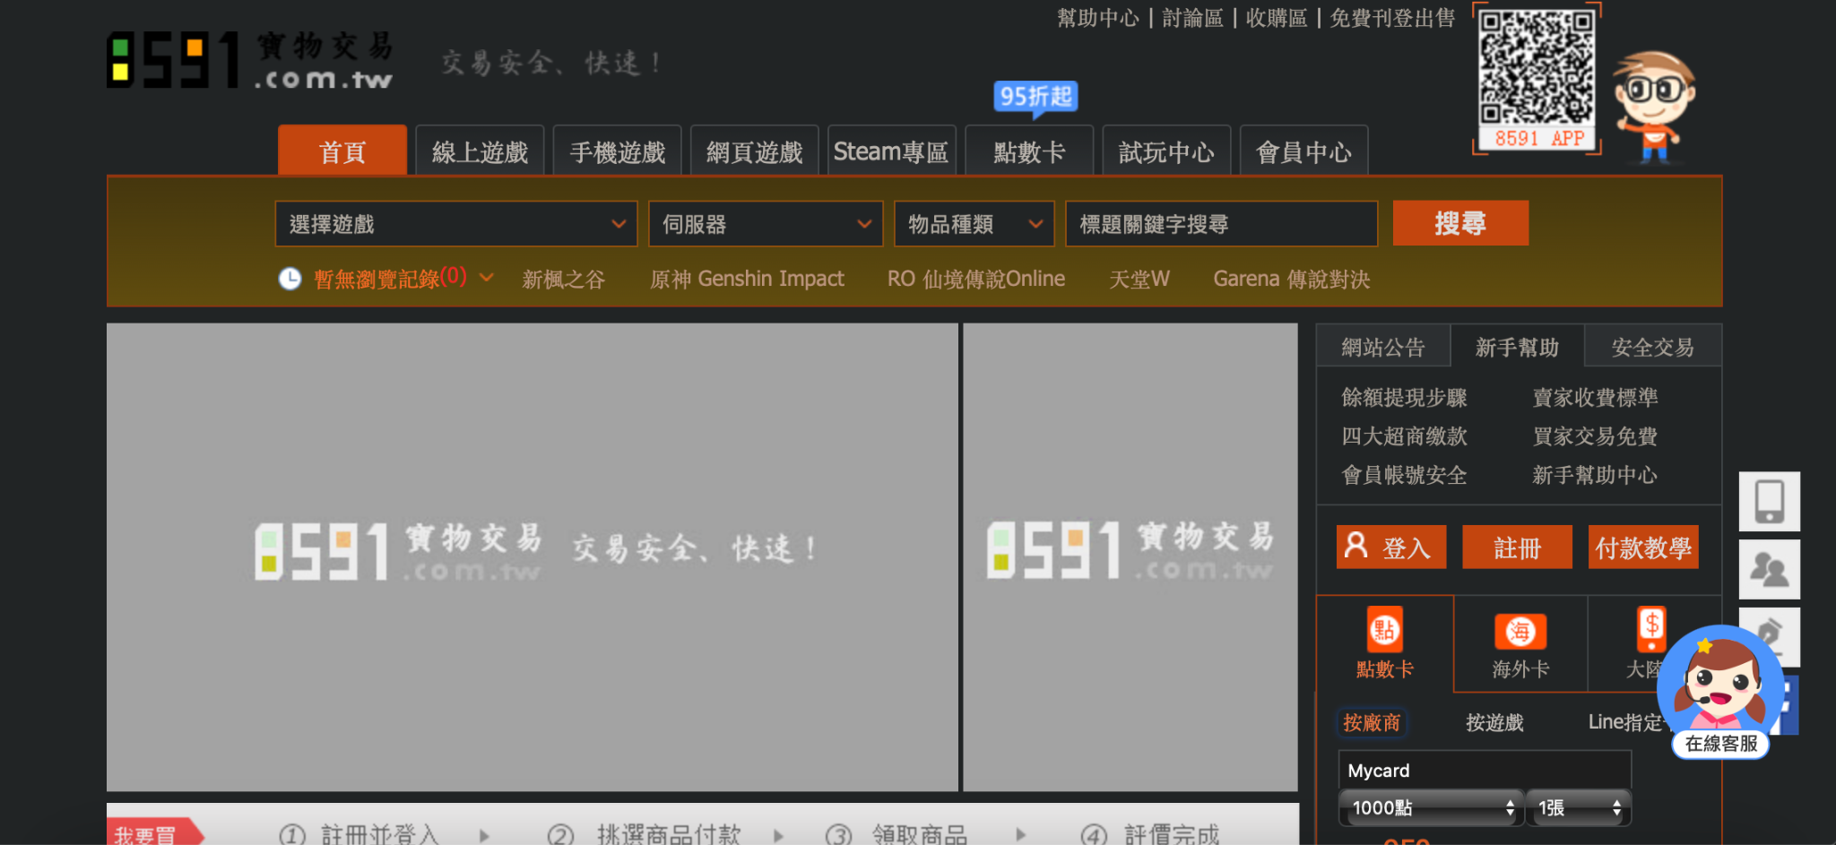Click the 搜尋 search button
The width and height of the screenshot is (1836, 845).
1460,223
